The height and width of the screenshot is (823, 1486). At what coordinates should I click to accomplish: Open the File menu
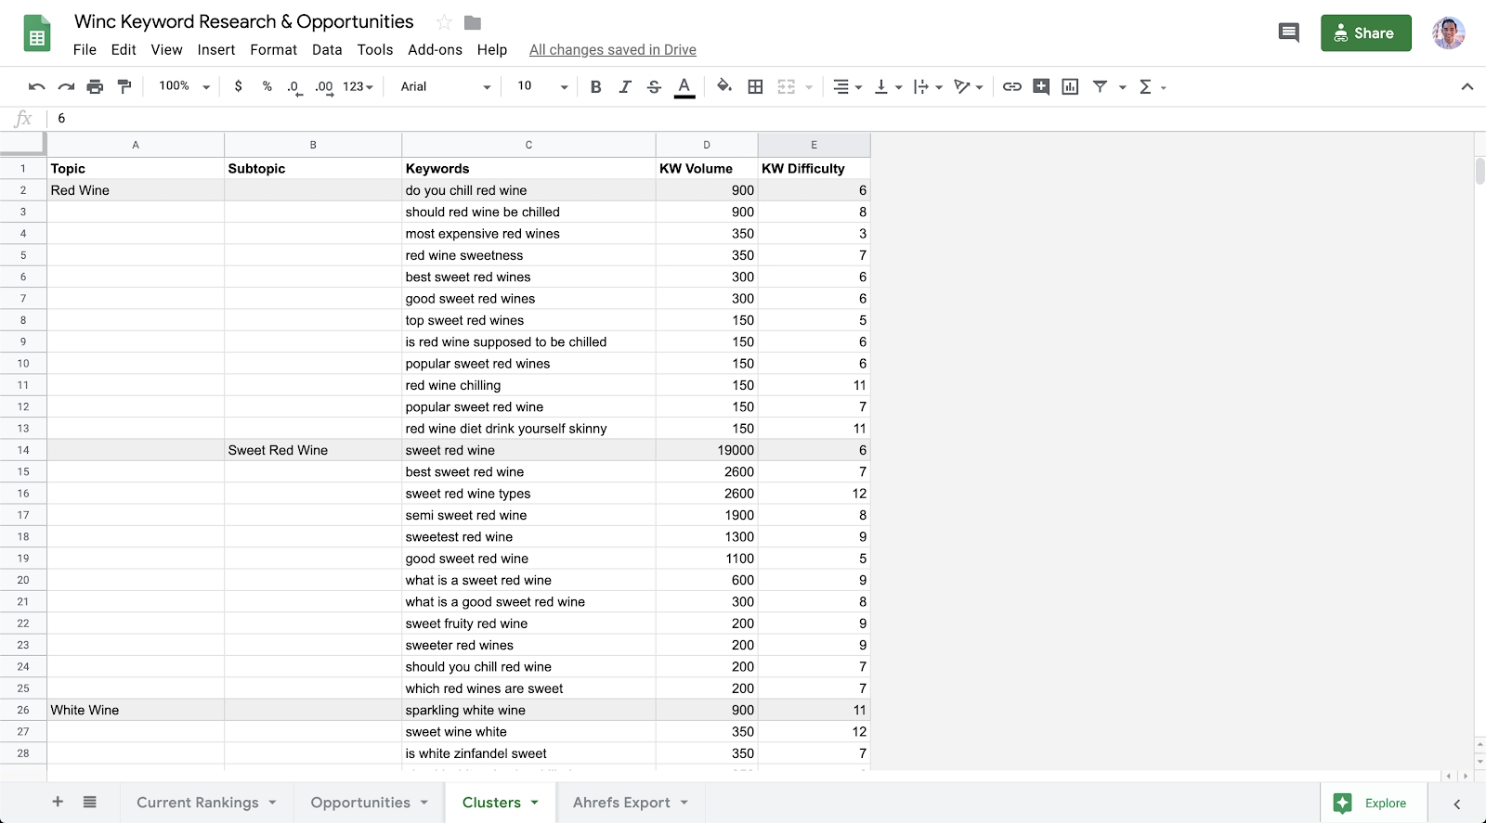pyautogui.click(x=85, y=50)
